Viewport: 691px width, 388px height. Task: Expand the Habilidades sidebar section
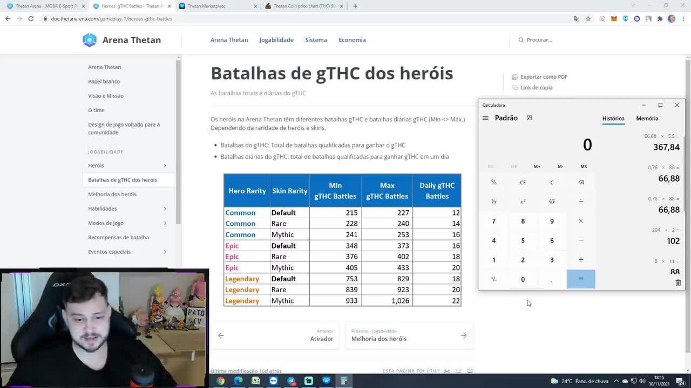[165, 209]
